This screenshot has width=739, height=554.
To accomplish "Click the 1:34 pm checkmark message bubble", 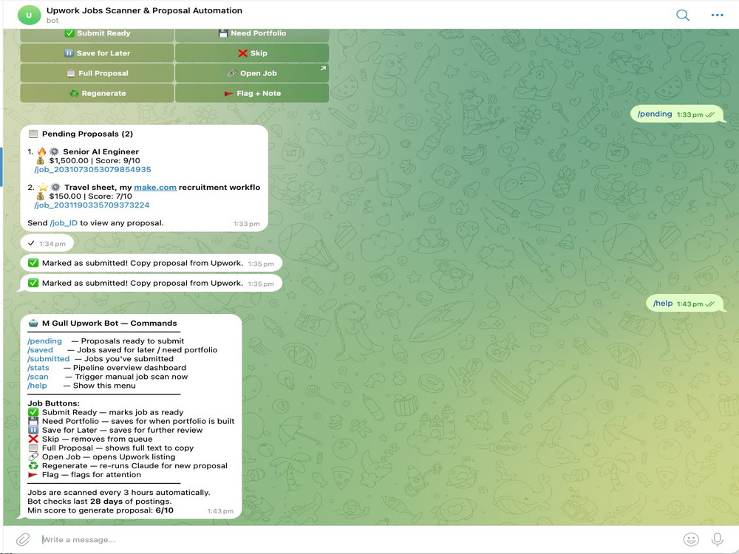I will 47,244.
